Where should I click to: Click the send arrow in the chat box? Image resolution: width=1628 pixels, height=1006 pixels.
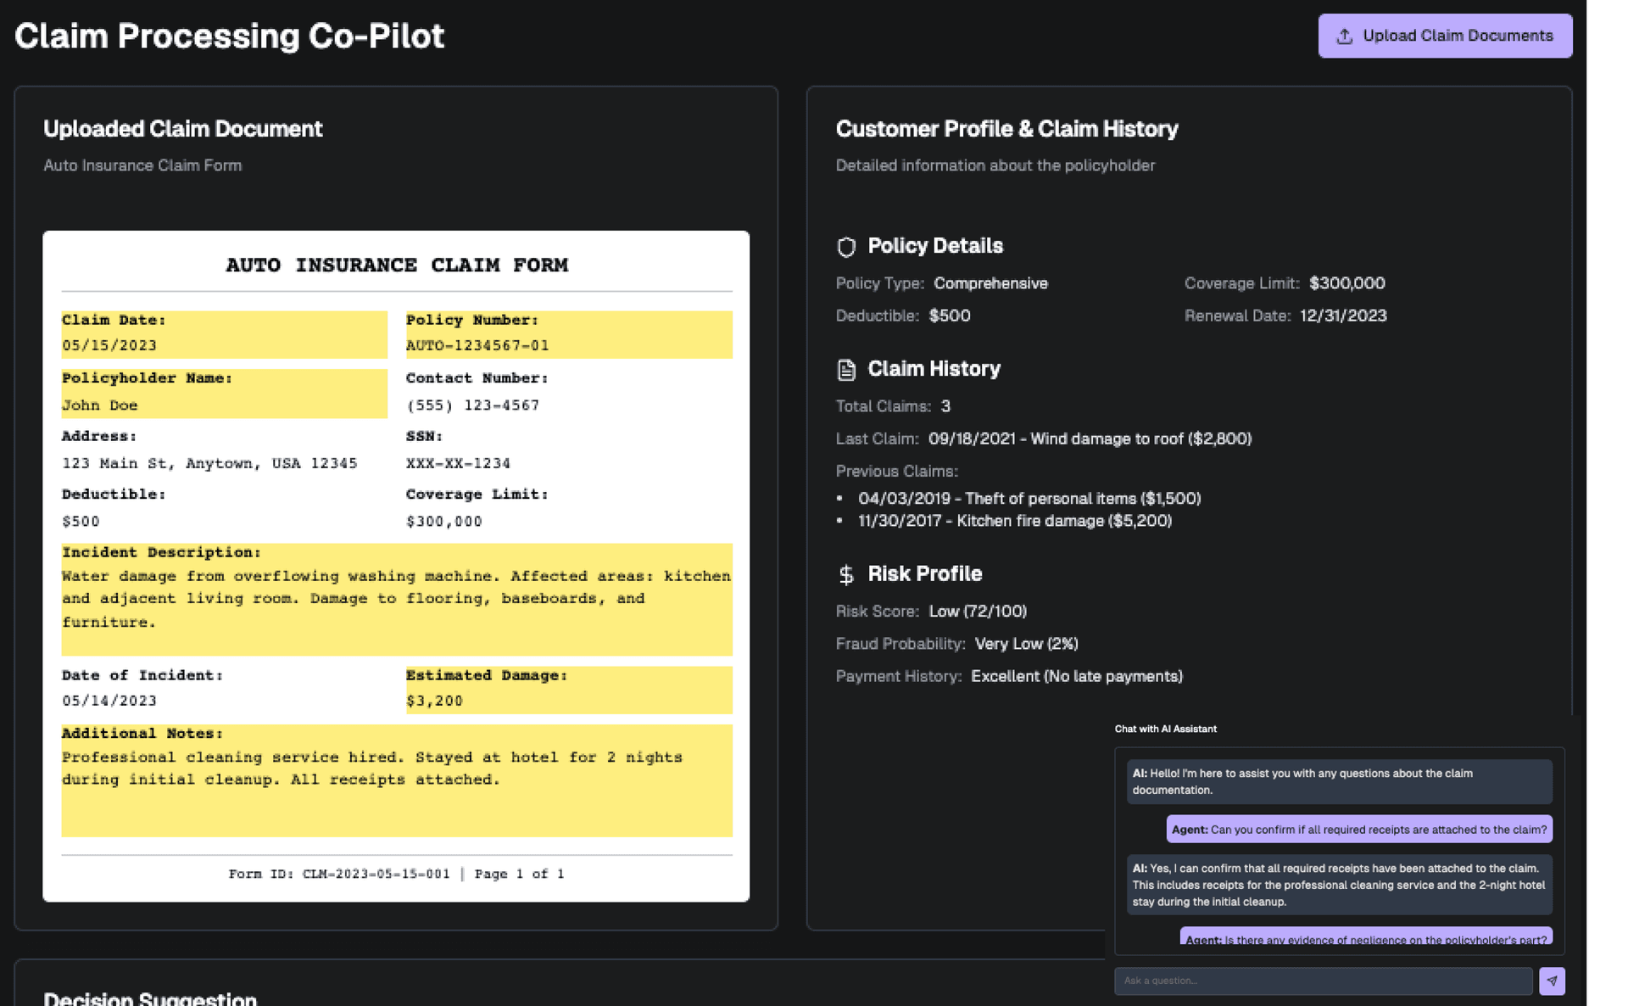click(x=1553, y=981)
